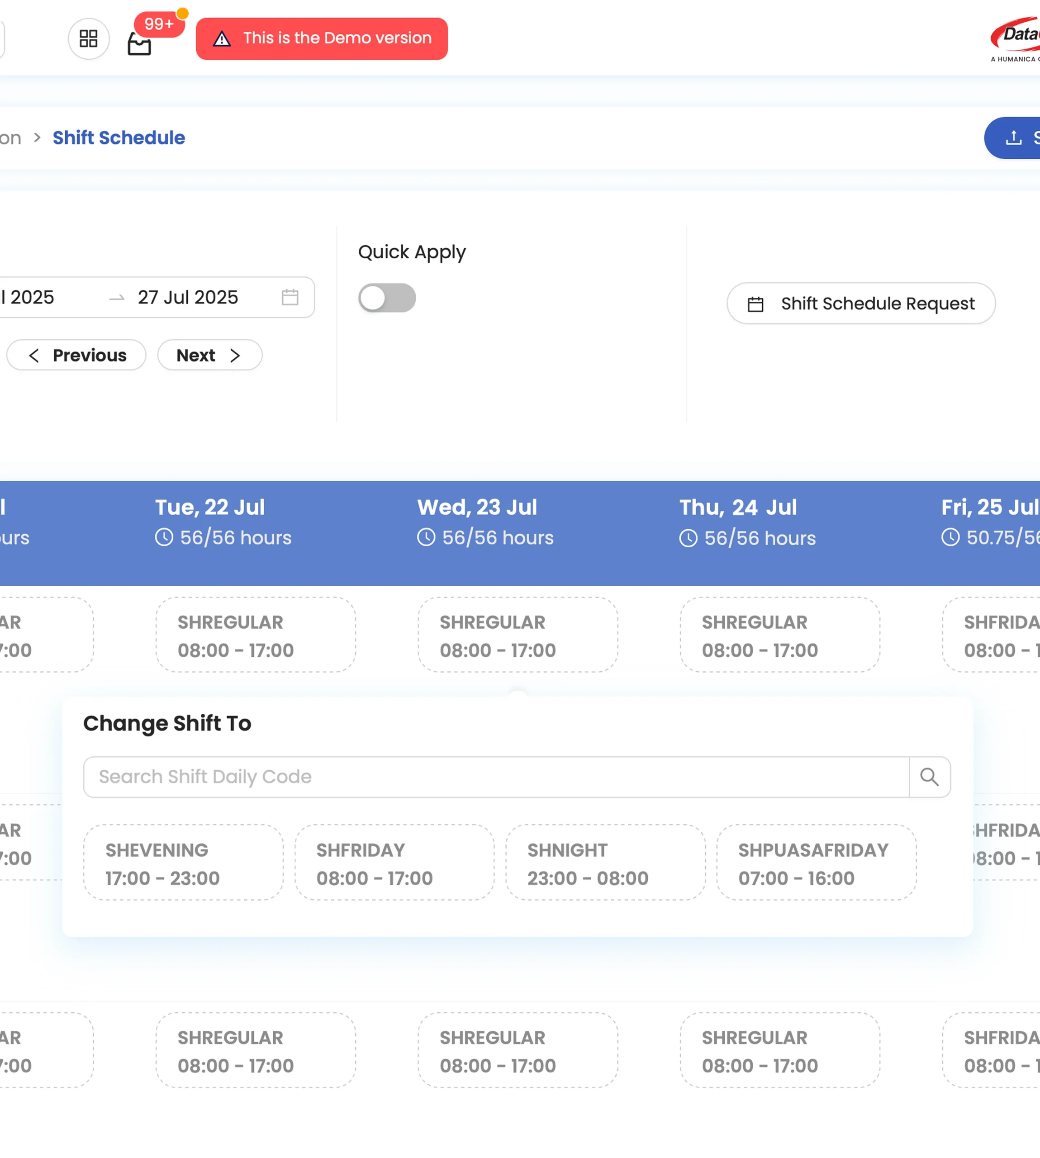1040x1158 pixels.
Task: Select the Thu, 24 Jul column header
Action: (x=738, y=507)
